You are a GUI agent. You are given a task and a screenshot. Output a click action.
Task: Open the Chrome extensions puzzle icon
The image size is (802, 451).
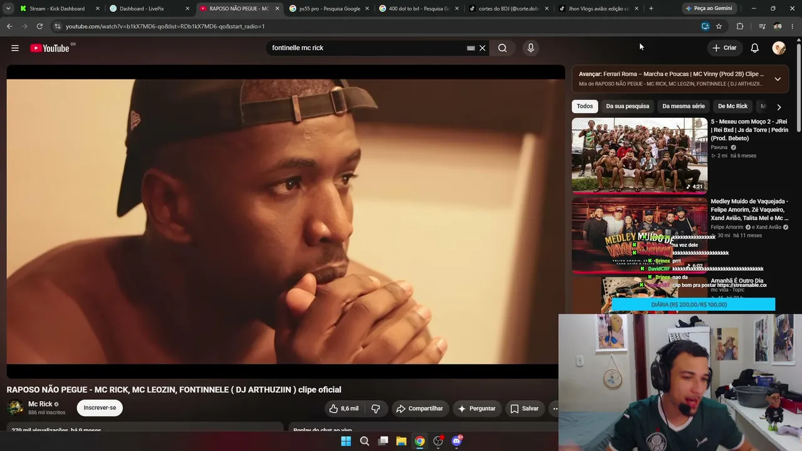click(740, 26)
